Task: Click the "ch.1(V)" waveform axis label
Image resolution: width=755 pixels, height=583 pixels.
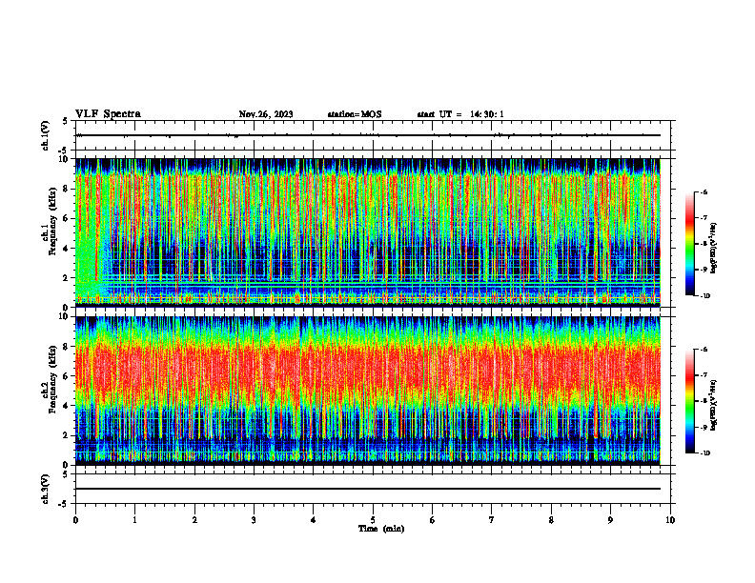Action: coord(45,135)
